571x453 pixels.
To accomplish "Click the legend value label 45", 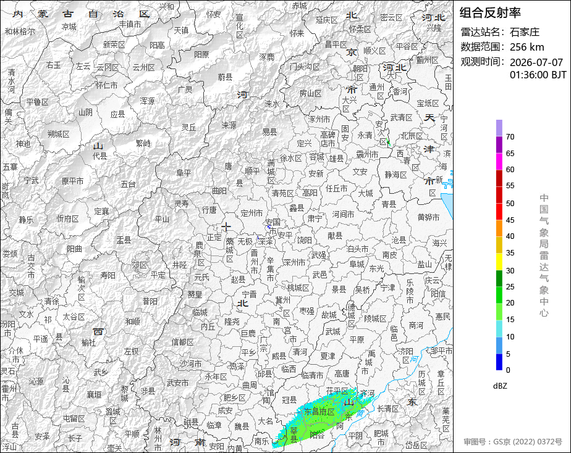I will tap(510, 220).
